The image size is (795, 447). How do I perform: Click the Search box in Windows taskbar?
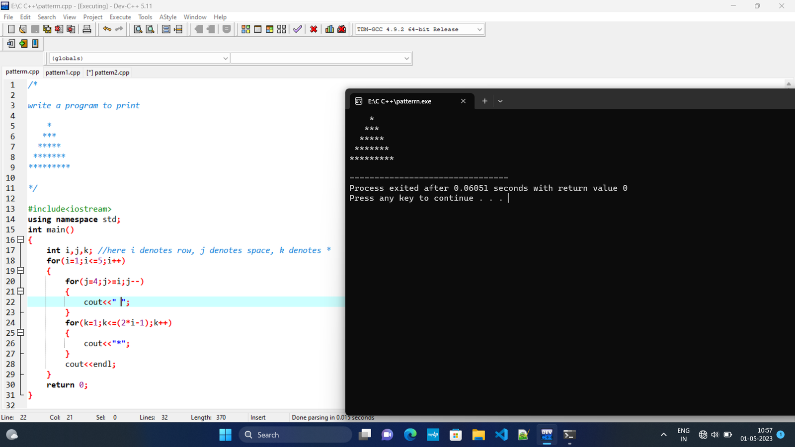296,435
